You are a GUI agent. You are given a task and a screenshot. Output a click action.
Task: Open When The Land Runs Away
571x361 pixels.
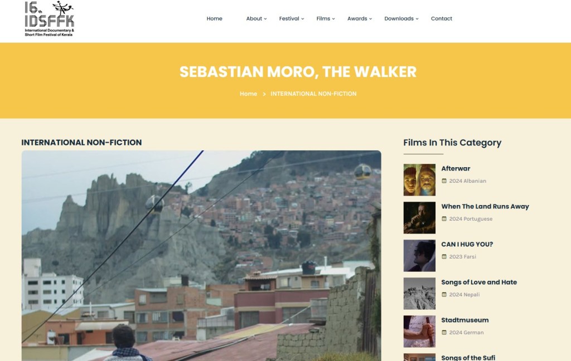click(485, 206)
